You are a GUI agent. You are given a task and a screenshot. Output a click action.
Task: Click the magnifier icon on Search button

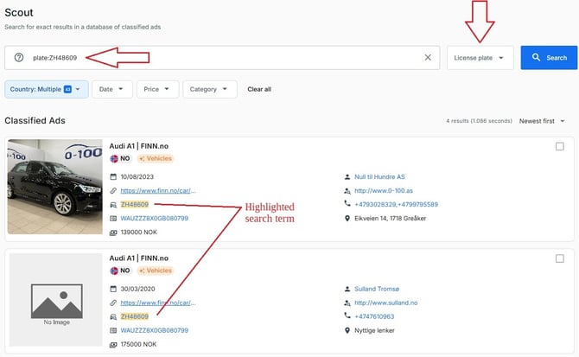point(536,57)
